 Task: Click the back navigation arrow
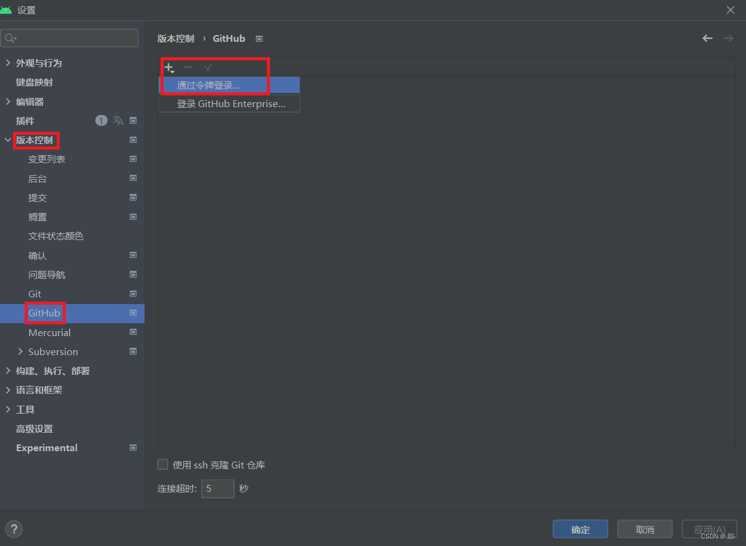tap(707, 38)
